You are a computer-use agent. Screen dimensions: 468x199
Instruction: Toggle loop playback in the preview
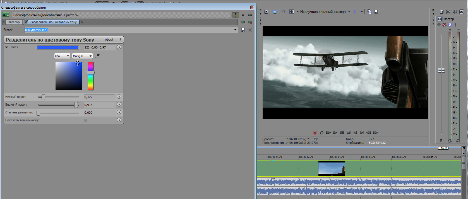coord(322,133)
